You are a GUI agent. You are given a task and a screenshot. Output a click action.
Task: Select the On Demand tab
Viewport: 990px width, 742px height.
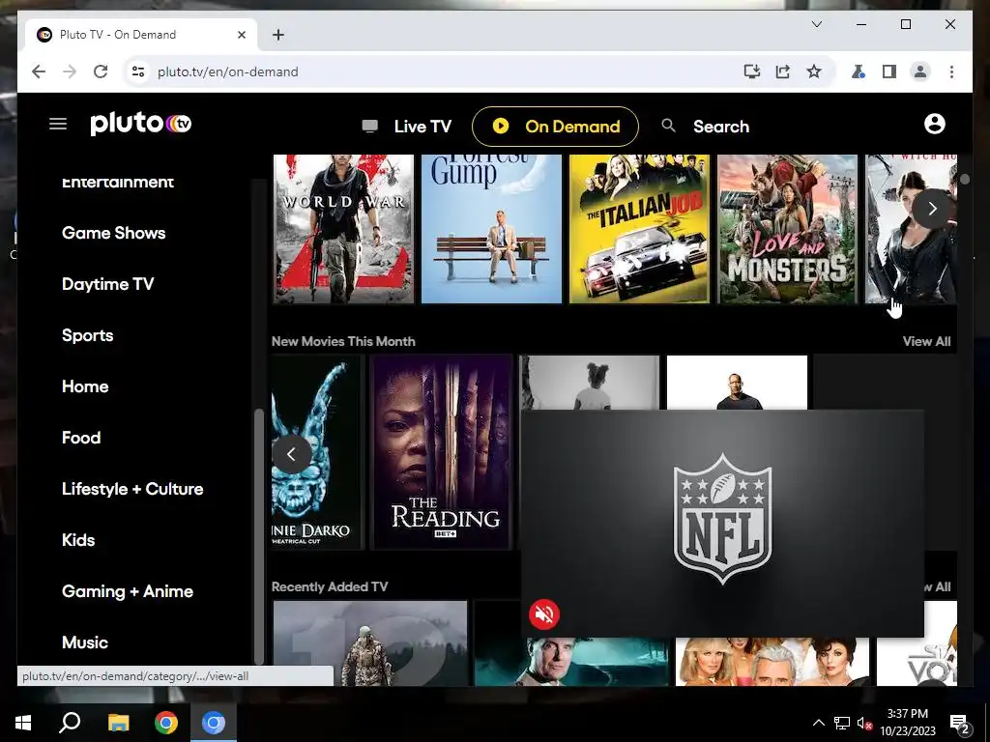pos(555,127)
